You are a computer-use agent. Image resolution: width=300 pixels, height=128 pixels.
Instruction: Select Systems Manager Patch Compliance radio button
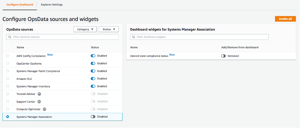click(x=8, y=71)
